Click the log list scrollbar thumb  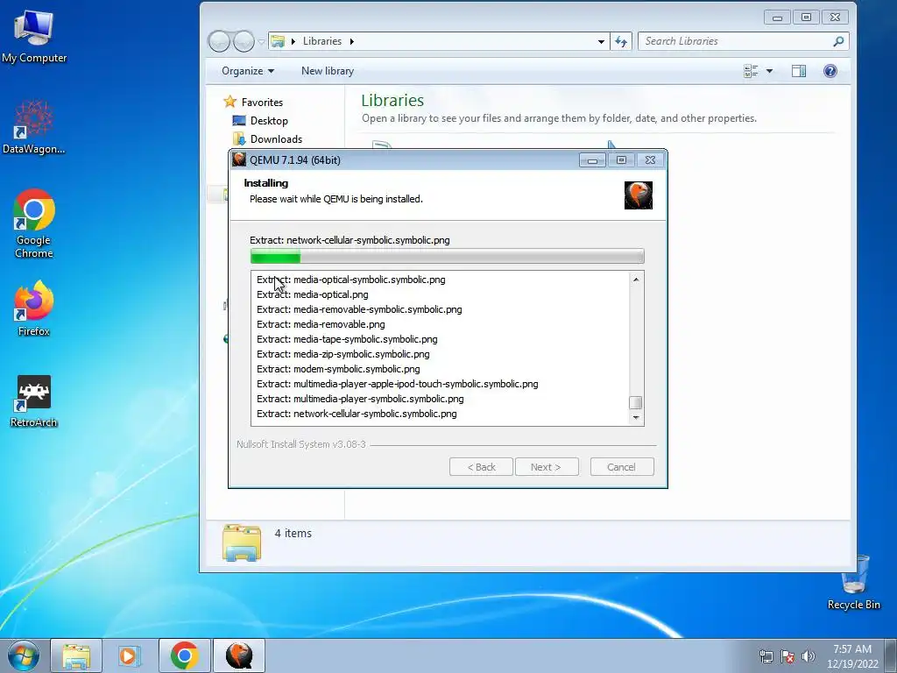coord(636,402)
